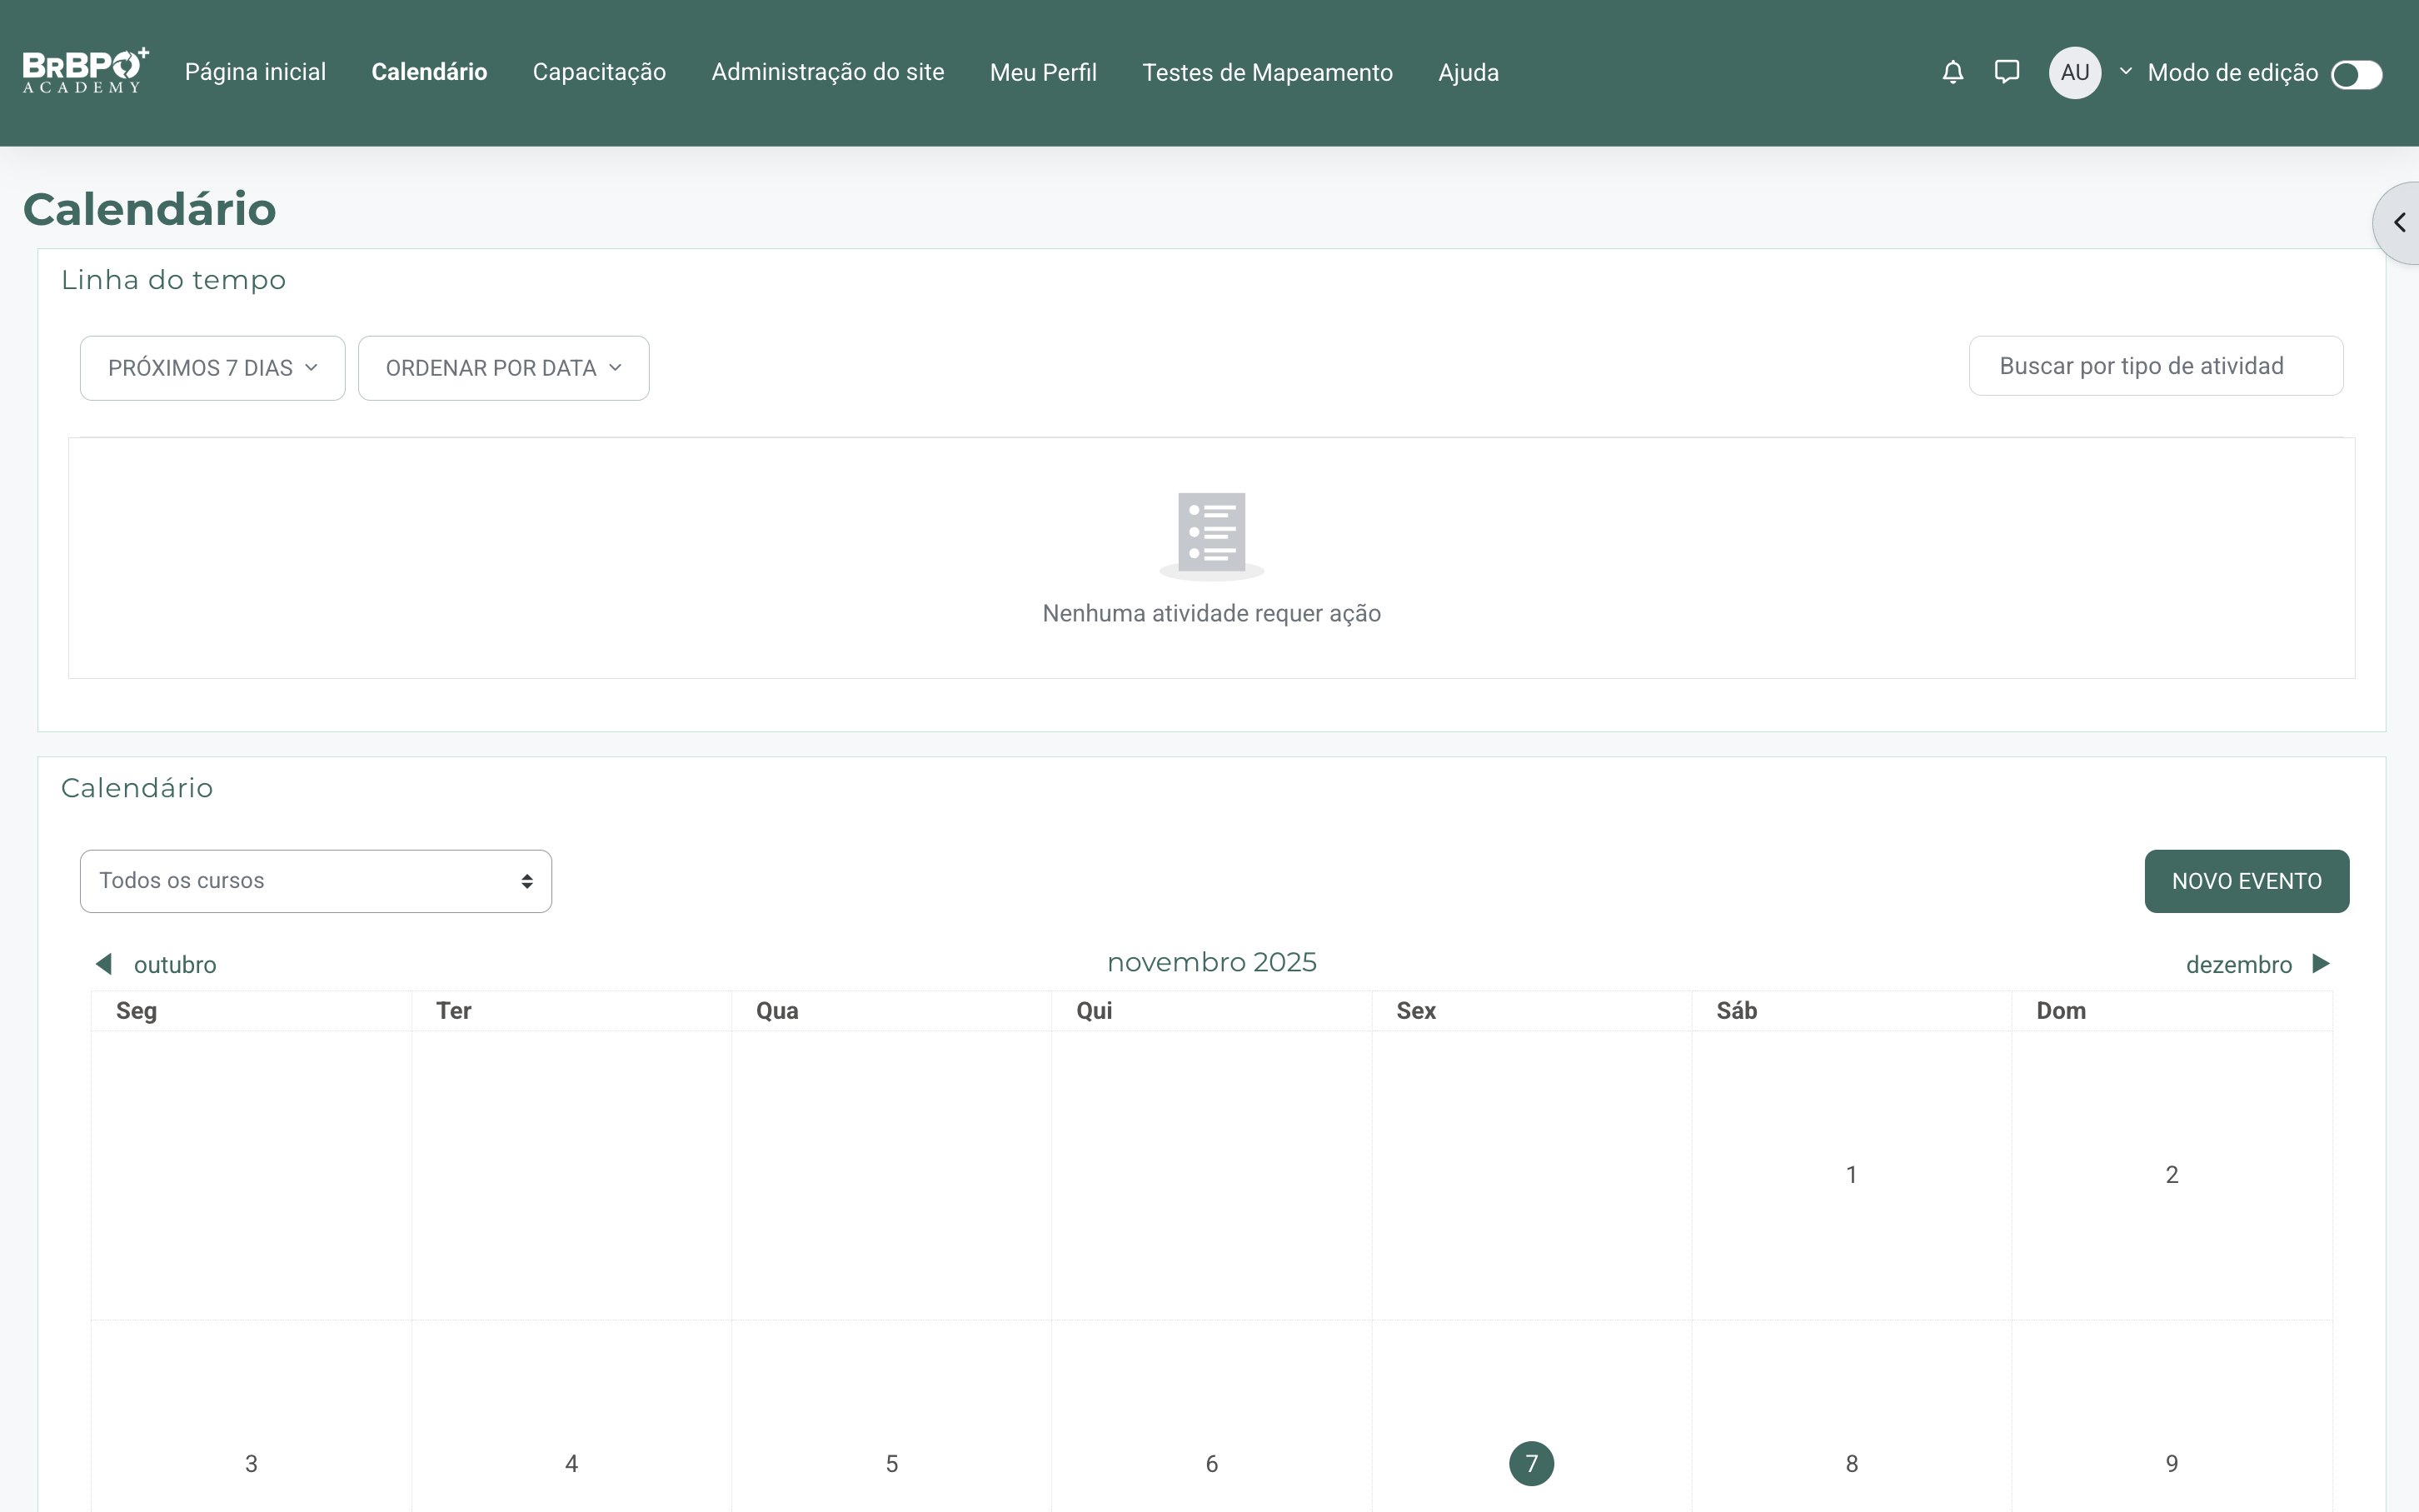The height and width of the screenshot is (1512, 2419).
Task: Select today's highlighted day 7
Action: (1530, 1463)
